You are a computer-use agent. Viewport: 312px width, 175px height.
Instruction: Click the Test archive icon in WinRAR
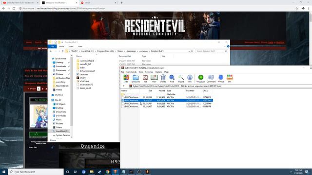coord(145,79)
